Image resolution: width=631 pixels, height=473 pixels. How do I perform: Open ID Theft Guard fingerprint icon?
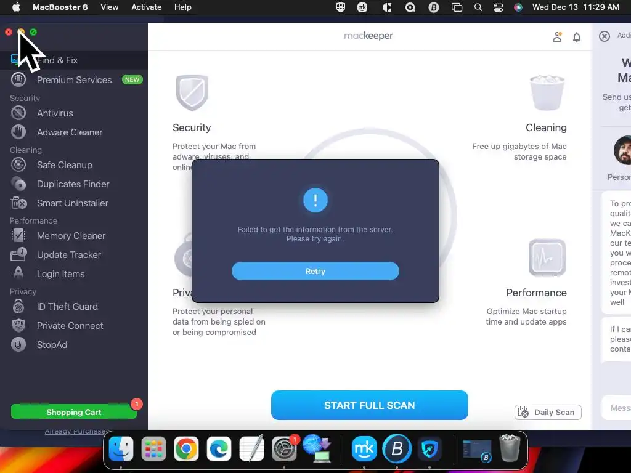click(x=18, y=307)
